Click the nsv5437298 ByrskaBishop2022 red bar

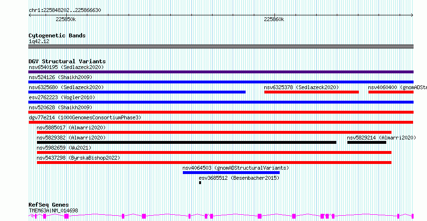(214, 163)
